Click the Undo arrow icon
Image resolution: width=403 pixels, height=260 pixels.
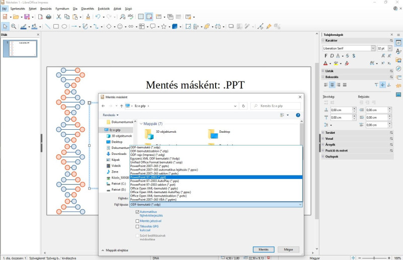click(98, 17)
